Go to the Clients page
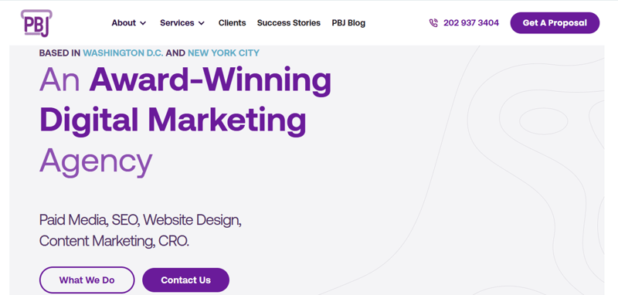Image resolution: width=618 pixels, height=295 pixels. tap(233, 23)
